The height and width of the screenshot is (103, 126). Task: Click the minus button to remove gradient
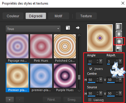20,100
